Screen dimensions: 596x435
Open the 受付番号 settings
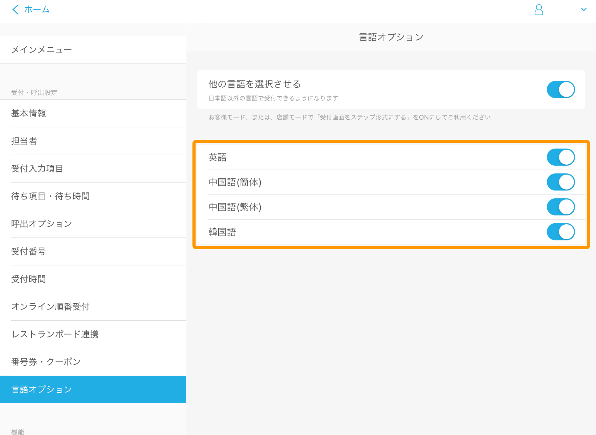93,251
